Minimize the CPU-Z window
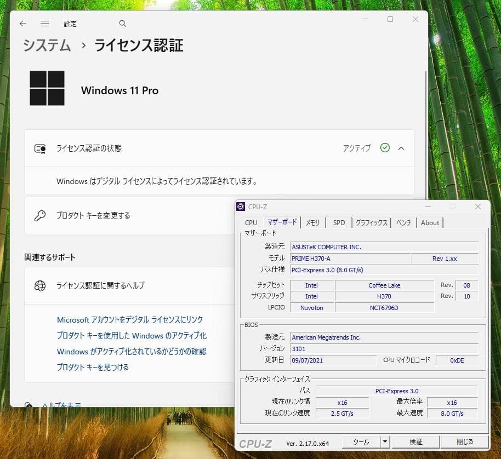 point(428,206)
